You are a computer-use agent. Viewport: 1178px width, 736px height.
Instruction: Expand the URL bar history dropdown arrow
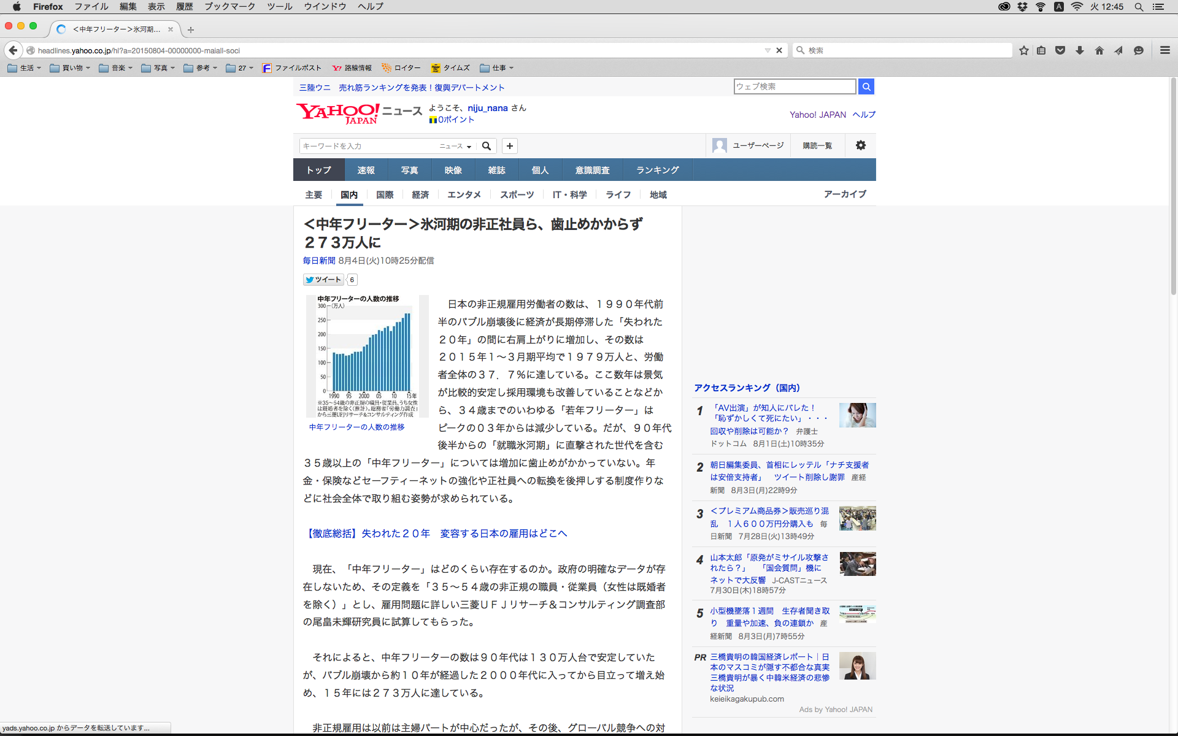[767, 50]
